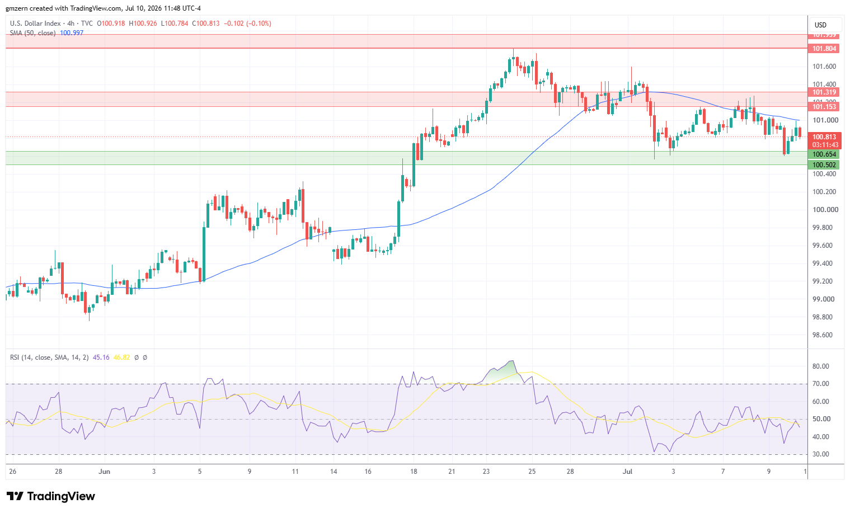This screenshot has height=513, width=850.
Task: Select the 101.153 price label
Action: (824, 107)
